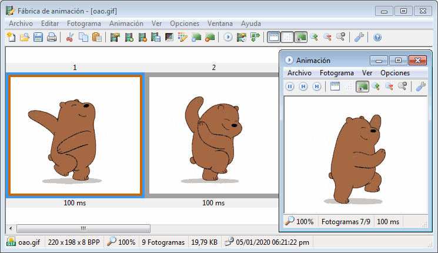Click the green frames icon with blue plus
Viewport: 438px width, 253px height.
pyautogui.click(x=196, y=37)
